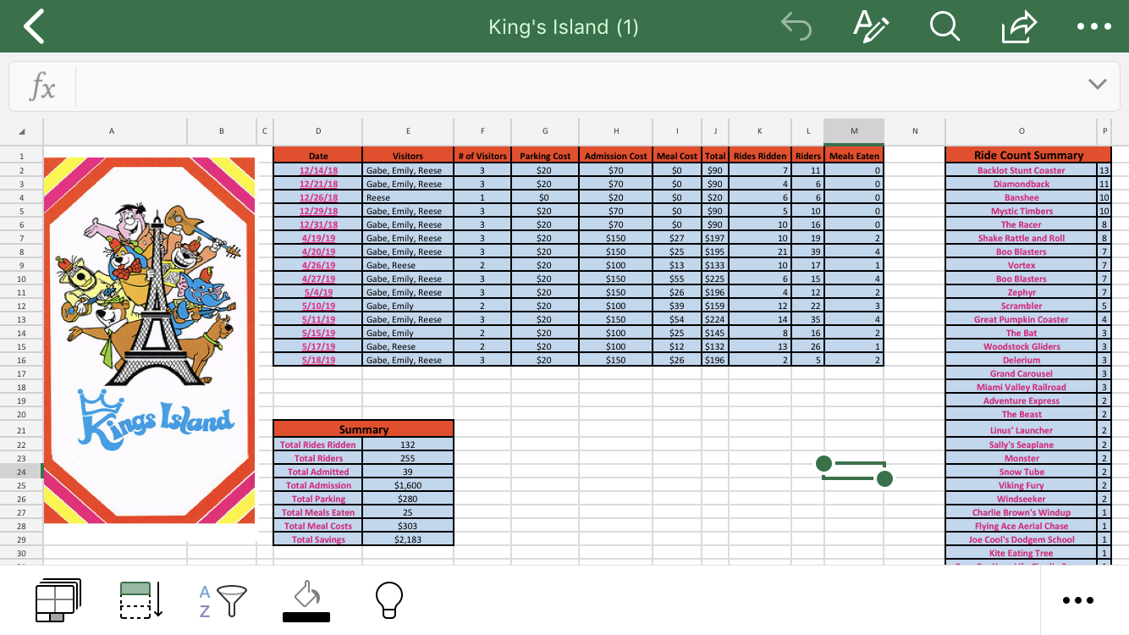1129x635 pixels.
Task: Open the 5/4/19 date link
Action: (x=318, y=292)
